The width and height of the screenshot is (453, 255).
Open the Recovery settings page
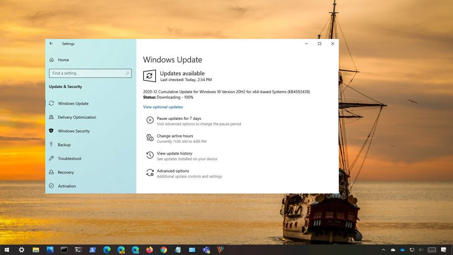(x=66, y=172)
